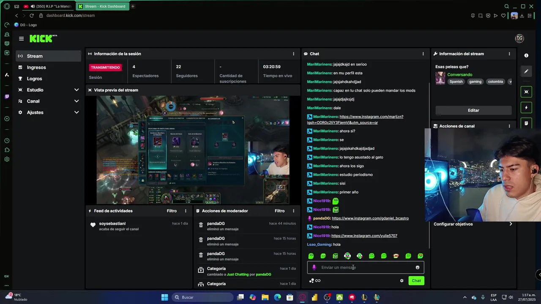Open browser downloads icon

522,16
